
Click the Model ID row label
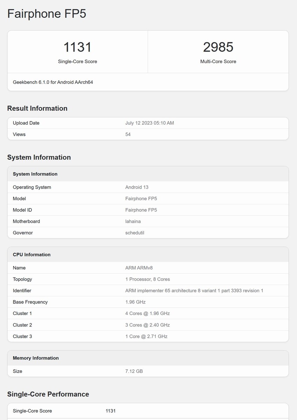[22, 210]
